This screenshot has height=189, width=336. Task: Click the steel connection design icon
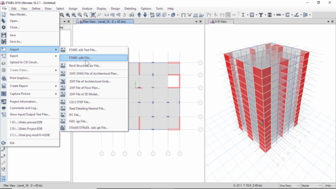pyautogui.click(x=306, y=15)
